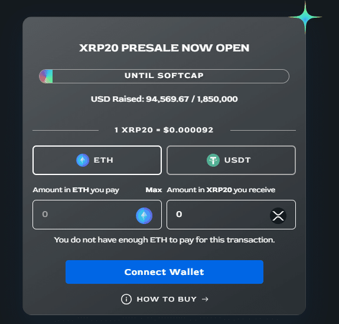Click the Tether icon in USDT tab
The height and width of the screenshot is (324, 339).
click(213, 160)
